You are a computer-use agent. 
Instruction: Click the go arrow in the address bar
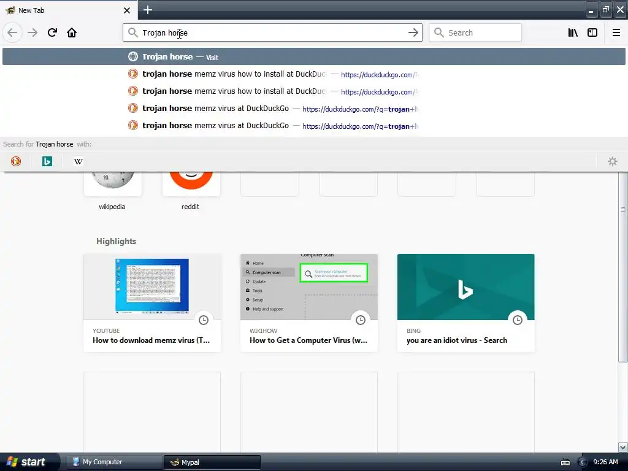tap(413, 33)
